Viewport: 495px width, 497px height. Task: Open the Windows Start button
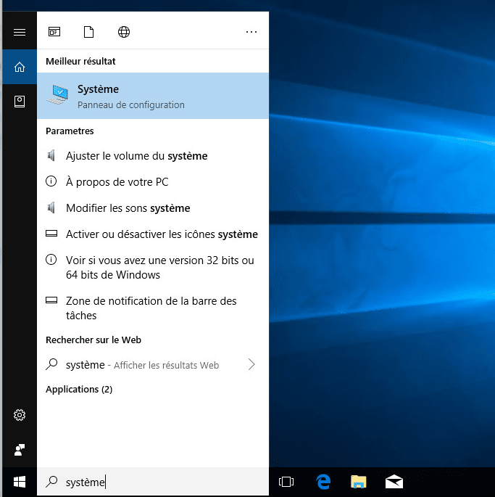tap(20, 482)
